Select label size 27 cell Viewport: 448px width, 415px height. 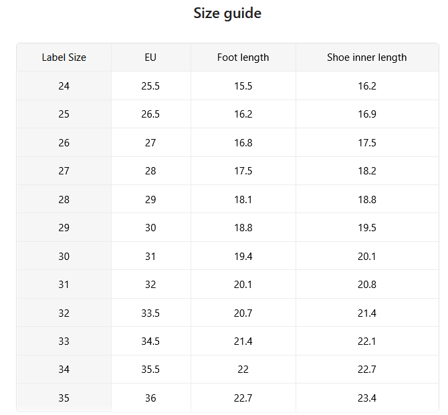click(x=64, y=171)
